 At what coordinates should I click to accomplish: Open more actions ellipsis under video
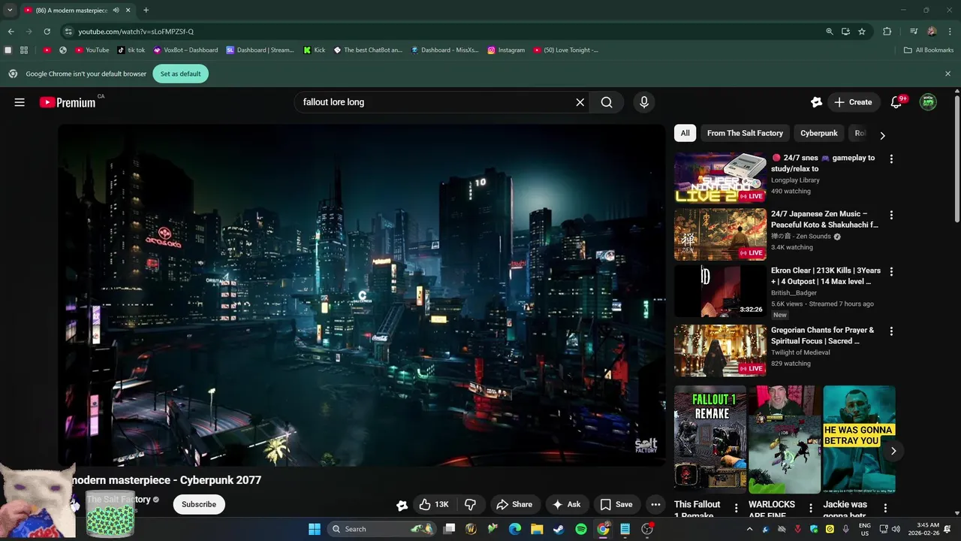point(655,504)
